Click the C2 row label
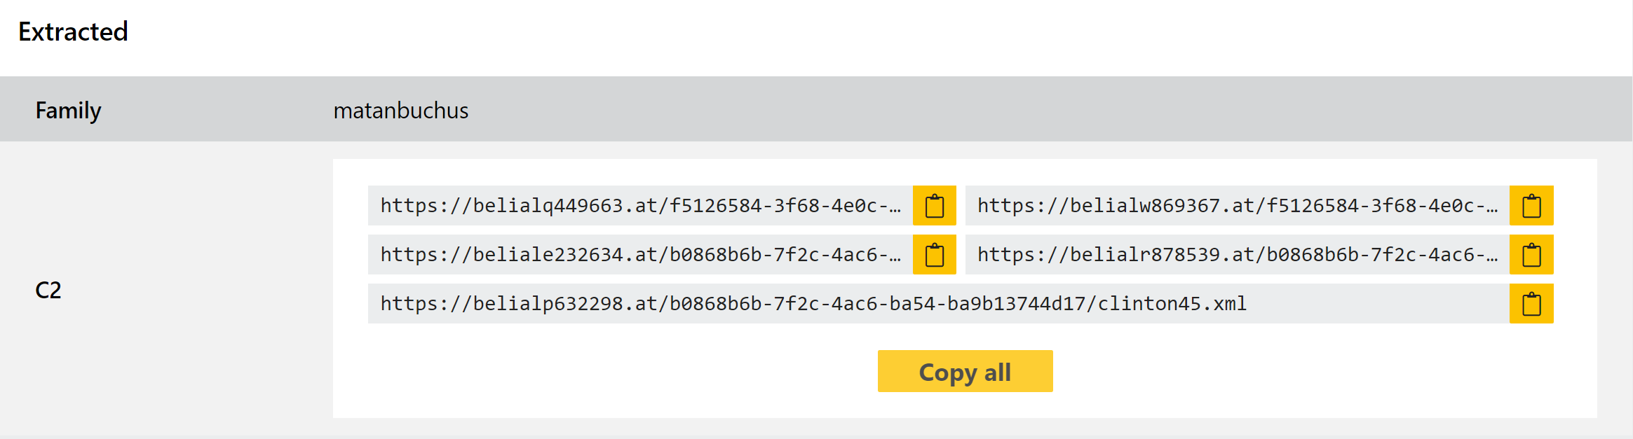The image size is (1633, 439). [48, 290]
